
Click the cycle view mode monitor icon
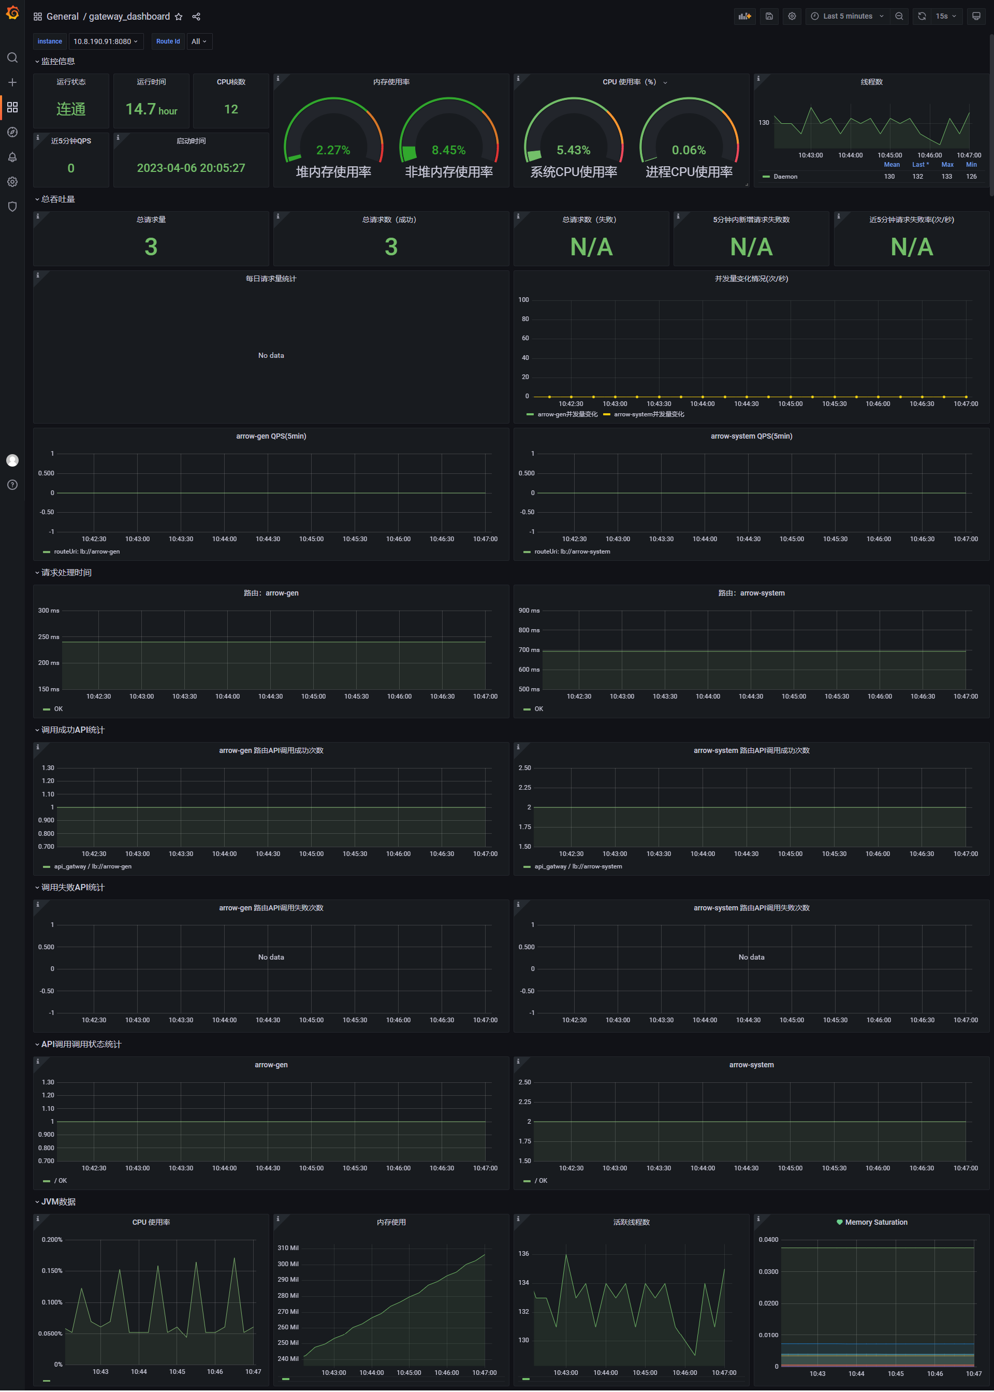[976, 17]
